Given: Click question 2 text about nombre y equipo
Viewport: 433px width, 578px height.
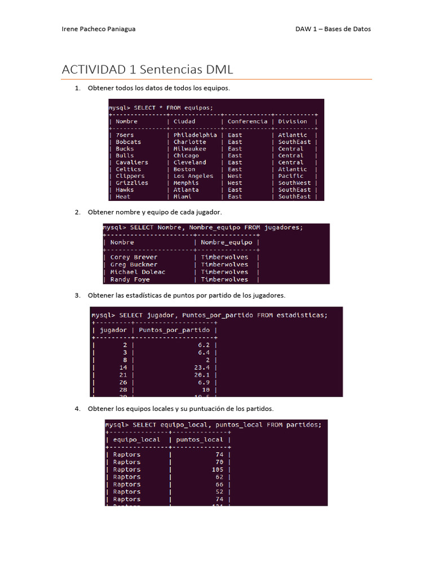Looking at the screenshot, I should point(154,212).
